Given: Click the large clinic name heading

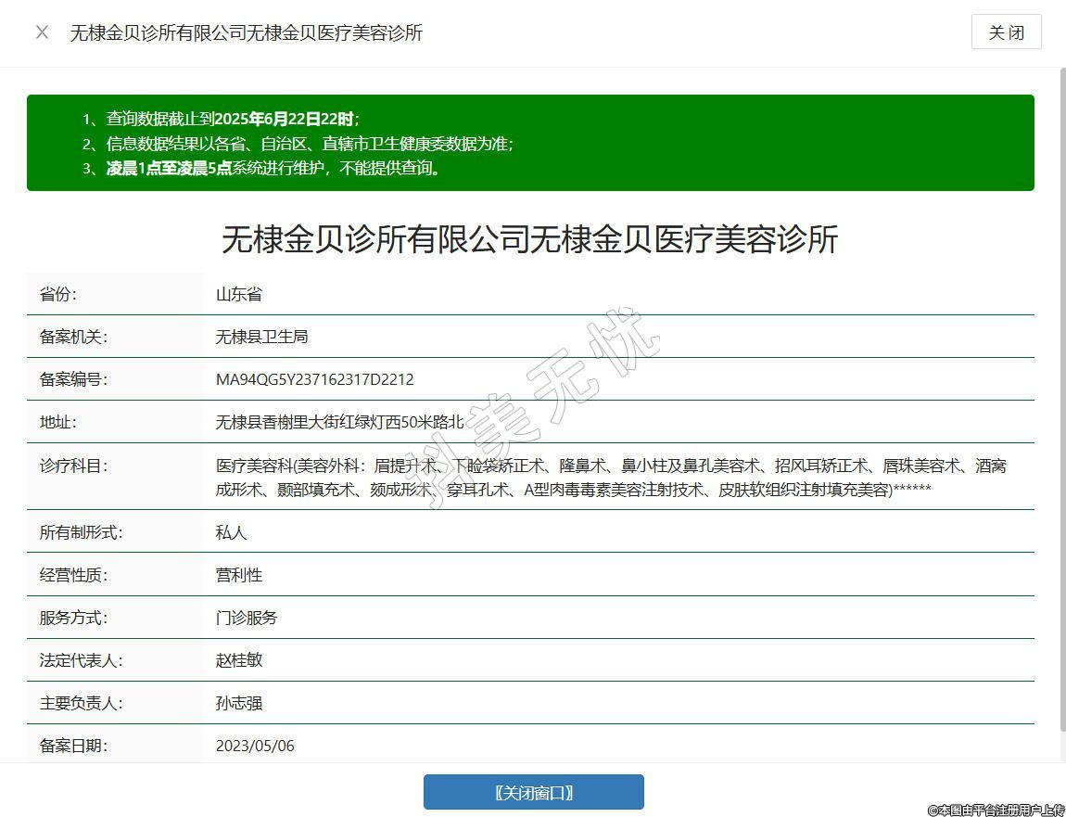Looking at the screenshot, I should (x=529, y=239).
